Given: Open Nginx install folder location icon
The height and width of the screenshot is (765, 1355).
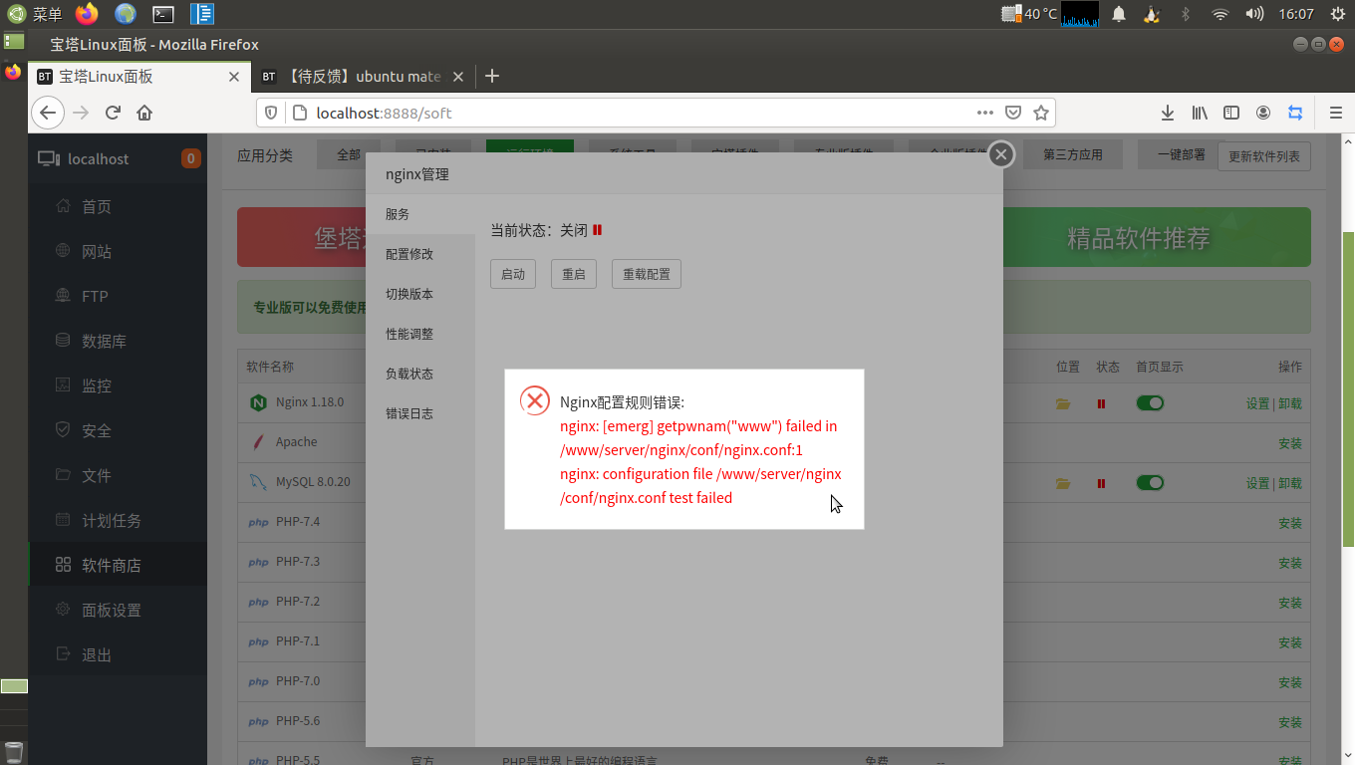Looking at the screenshot, I should (1063, 403).
